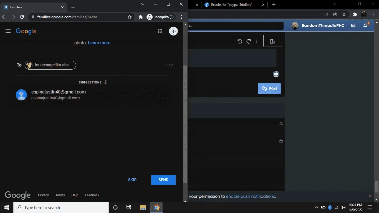Open the Terms footer link
The height and width of the screenshot is (213, 379).
pyautogui.click(x=60, y=195)
